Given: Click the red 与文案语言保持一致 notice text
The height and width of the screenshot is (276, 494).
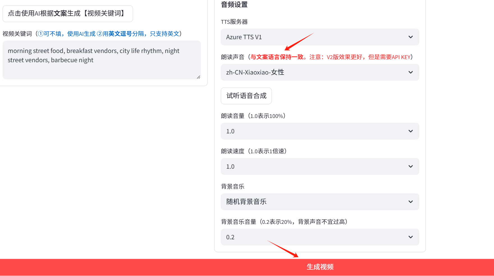Looking at the screenshot, I should tap(277, 57).
